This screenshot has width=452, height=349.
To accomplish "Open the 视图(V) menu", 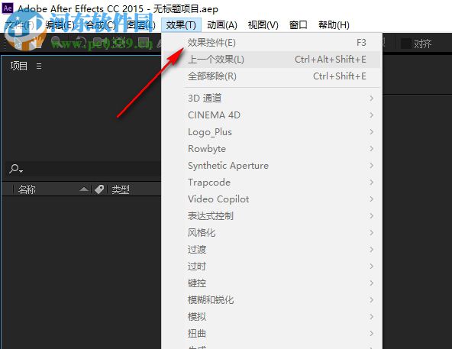I will 263,25.
